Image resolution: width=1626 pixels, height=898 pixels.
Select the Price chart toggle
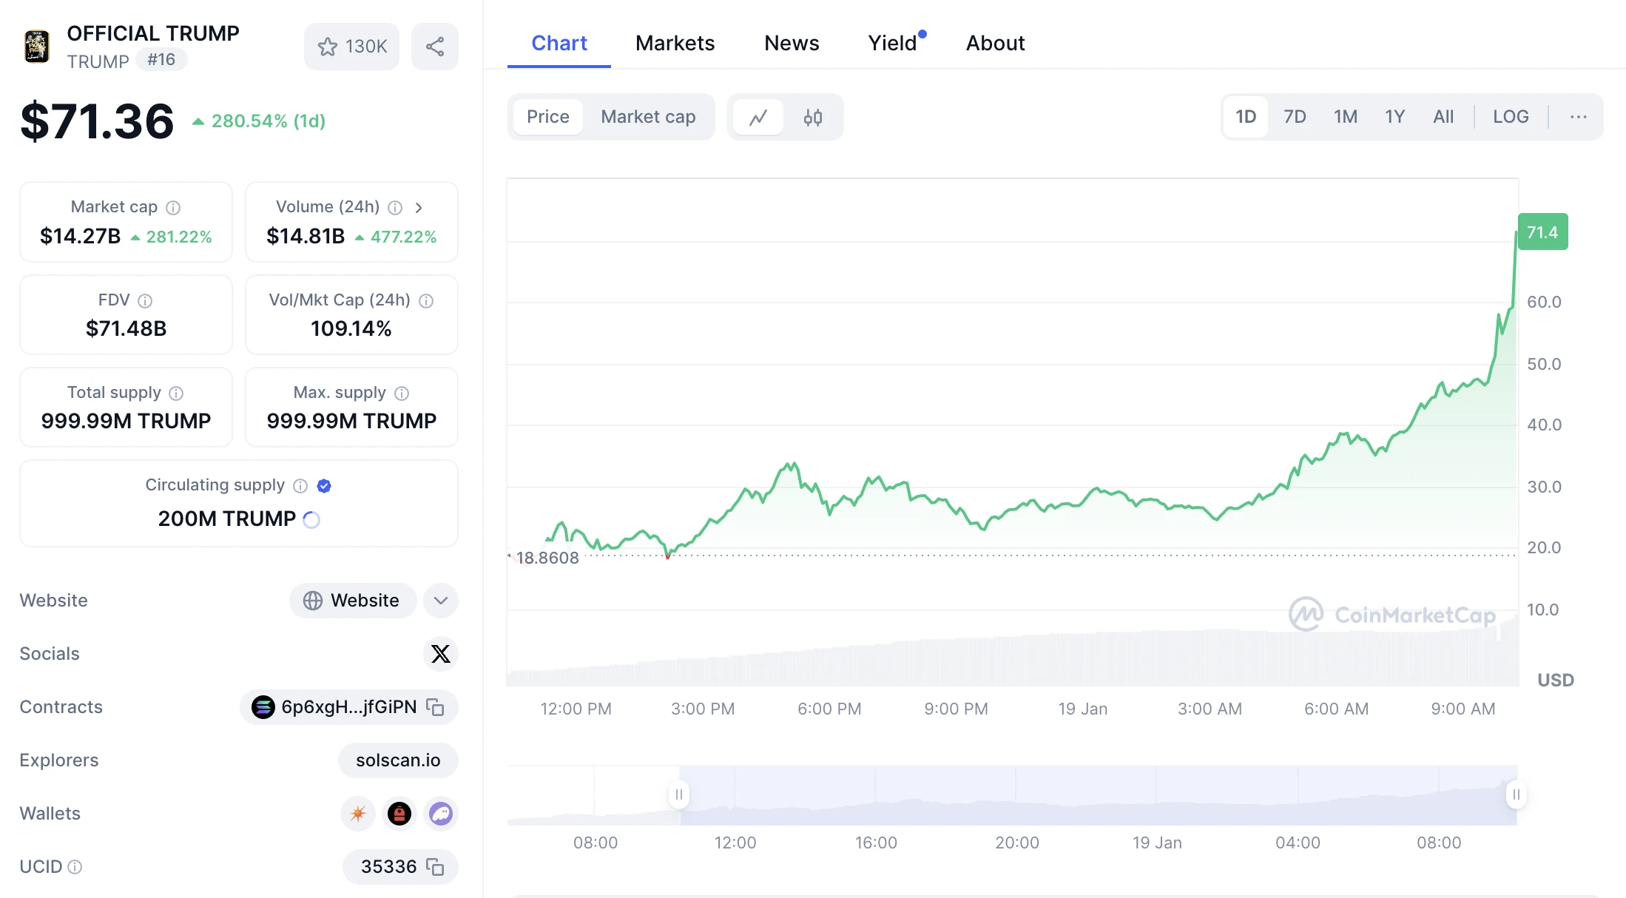point(548,117)
